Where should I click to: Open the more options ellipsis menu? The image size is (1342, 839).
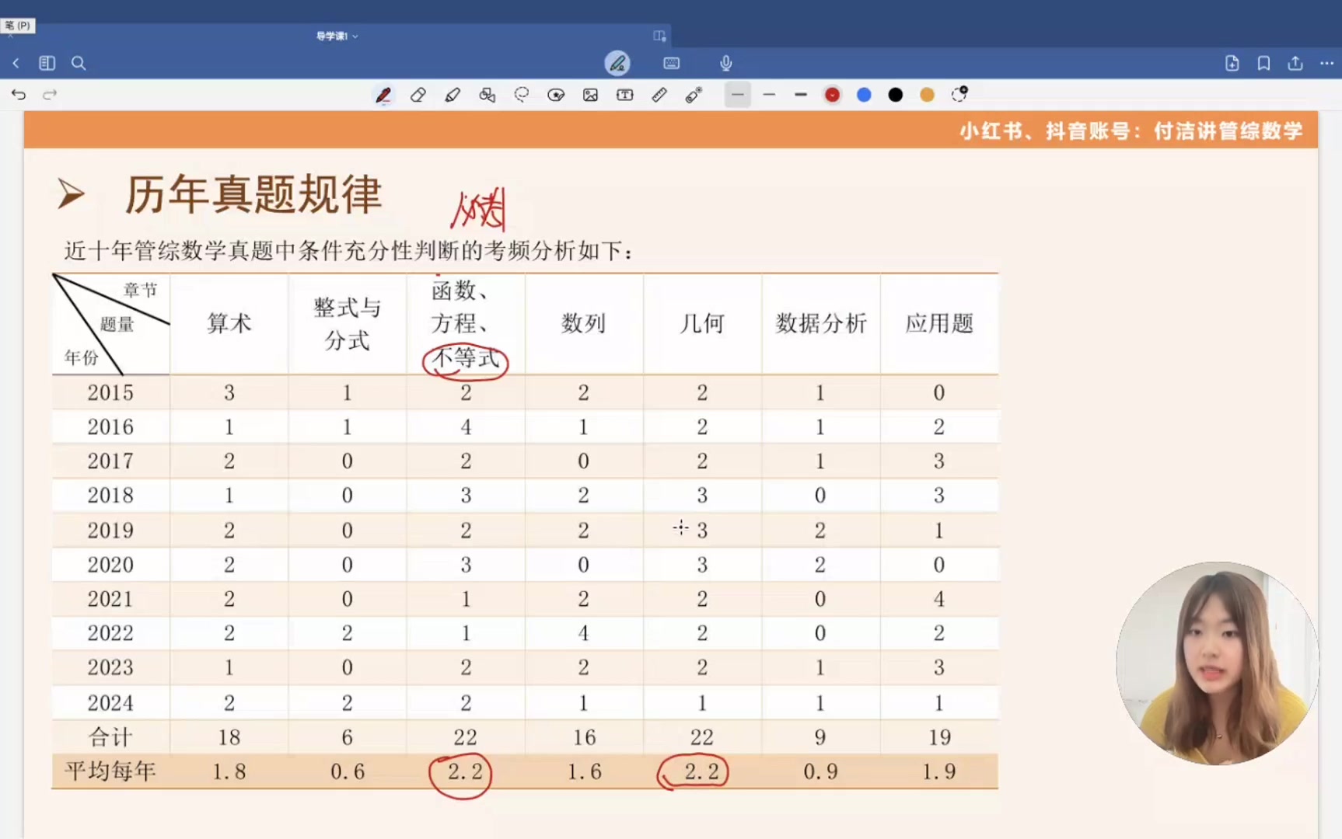pyautogui.click(x=1326, y=63)
